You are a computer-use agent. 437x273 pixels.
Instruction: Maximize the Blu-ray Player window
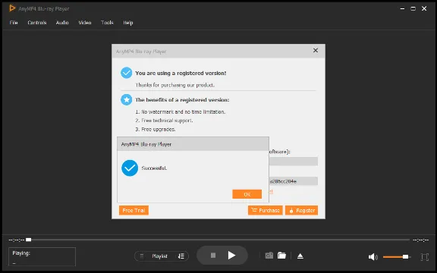tap(413, 8)
